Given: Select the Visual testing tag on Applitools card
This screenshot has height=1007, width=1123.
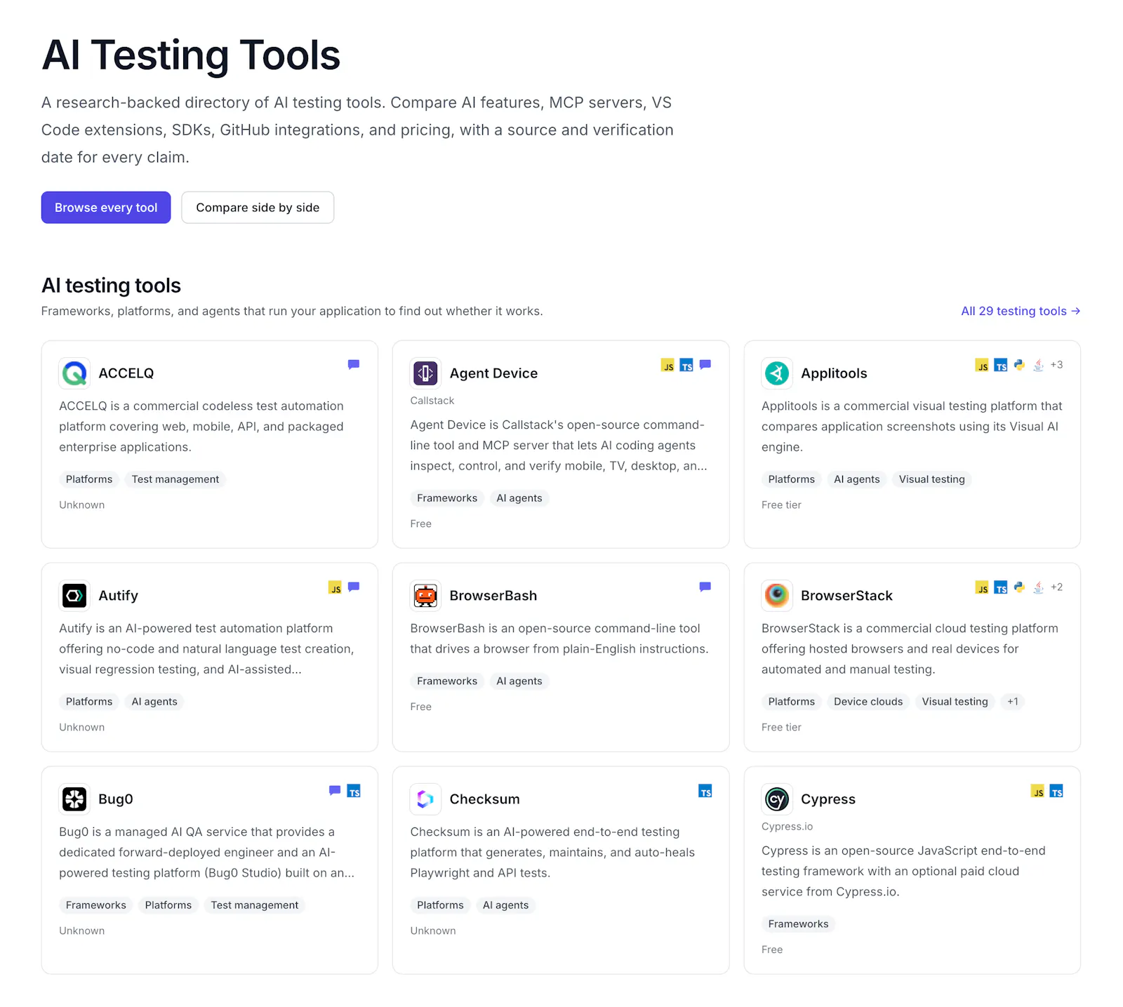Looking at the screenshot, I should point(932,479).
